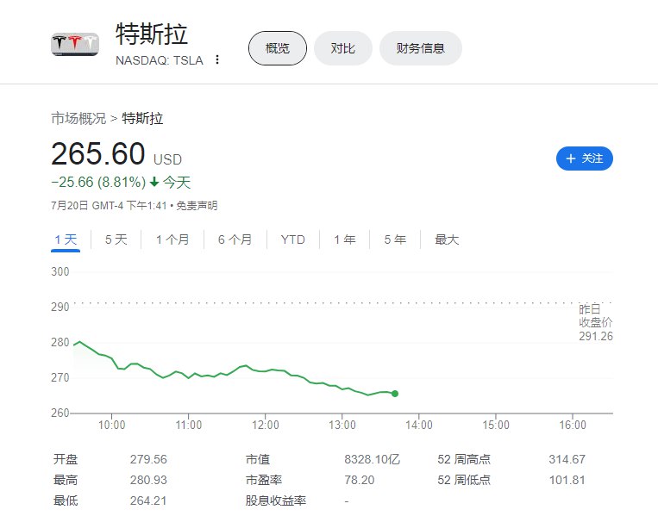
Task: Select the 5 年 time range
Action: (x=395, y=239)
